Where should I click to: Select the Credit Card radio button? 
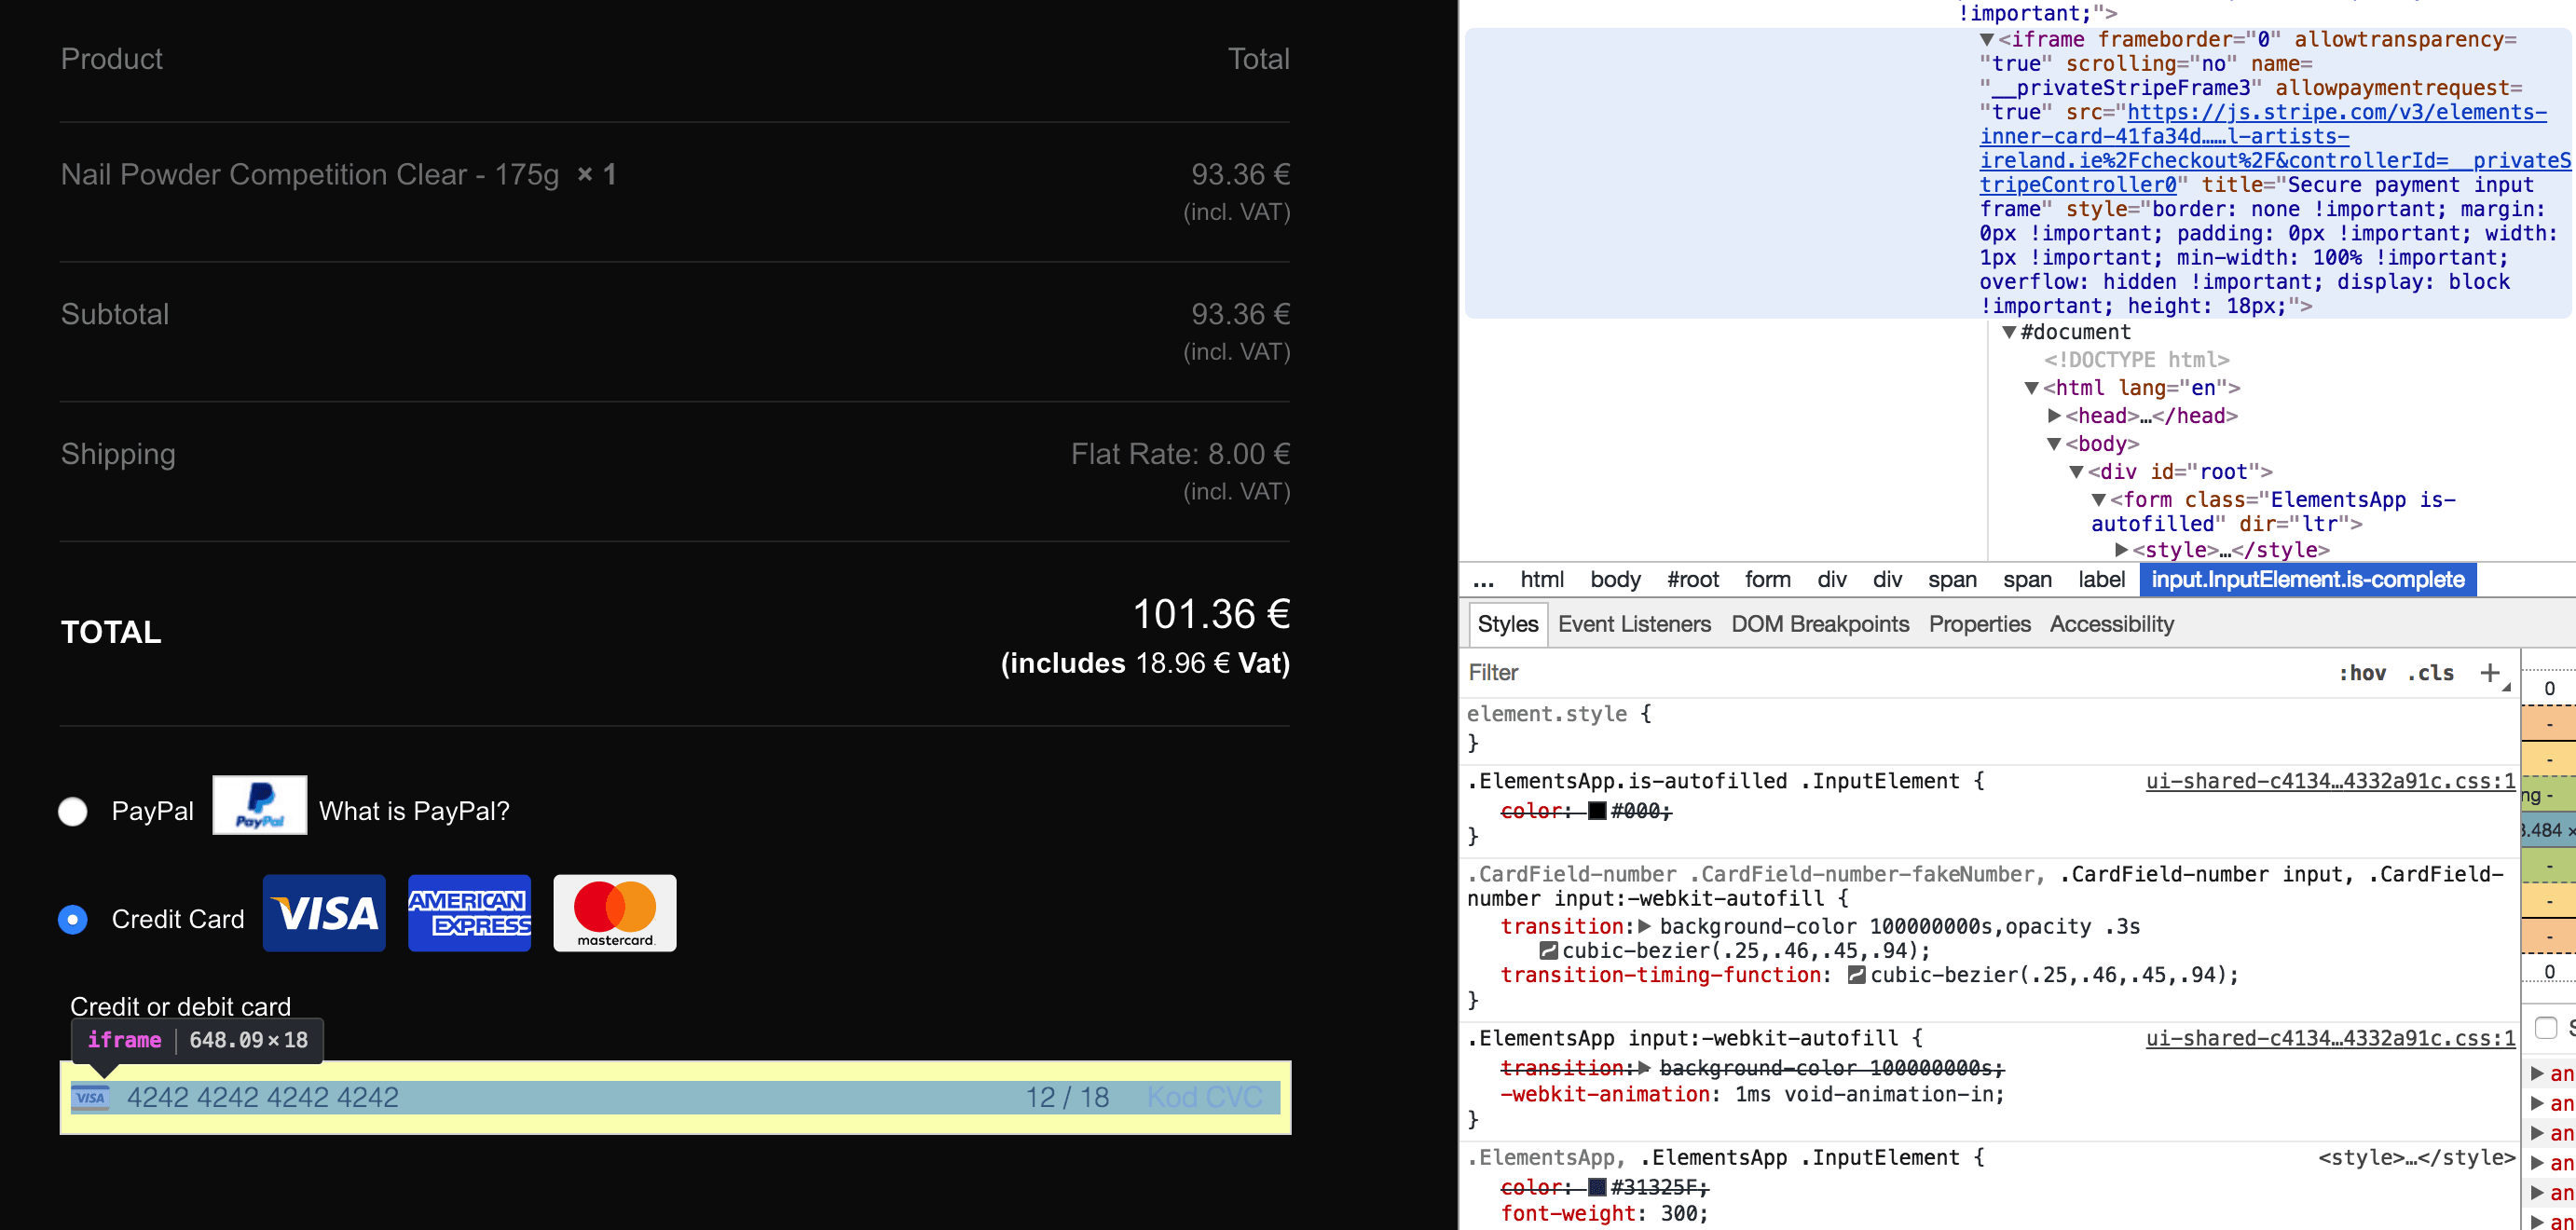click(x=73, y=918)
